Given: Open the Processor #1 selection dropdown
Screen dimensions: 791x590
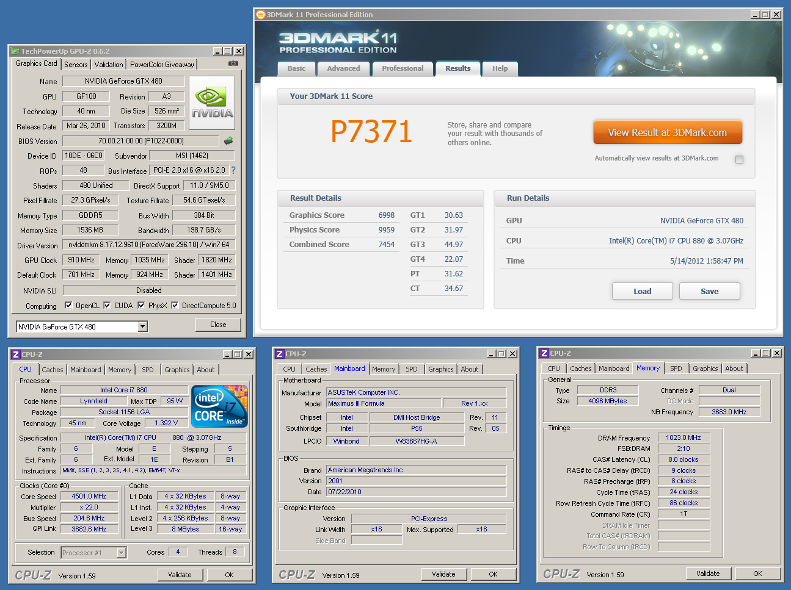Looking at the screenshot, I should [x=121, y=553].
